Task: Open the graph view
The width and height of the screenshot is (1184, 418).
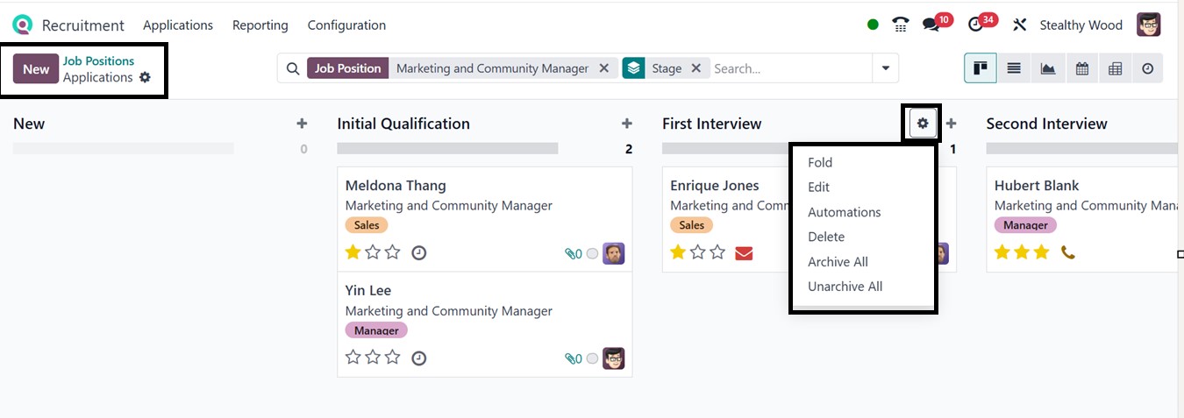Action: click(1048, 68)
